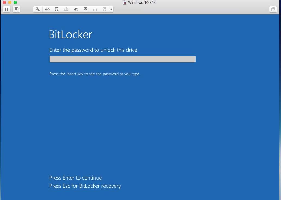The height and width of the screenshot is (200, 281).
Task: Click the sharing sync device icon
Action: [x=104, y=9]
